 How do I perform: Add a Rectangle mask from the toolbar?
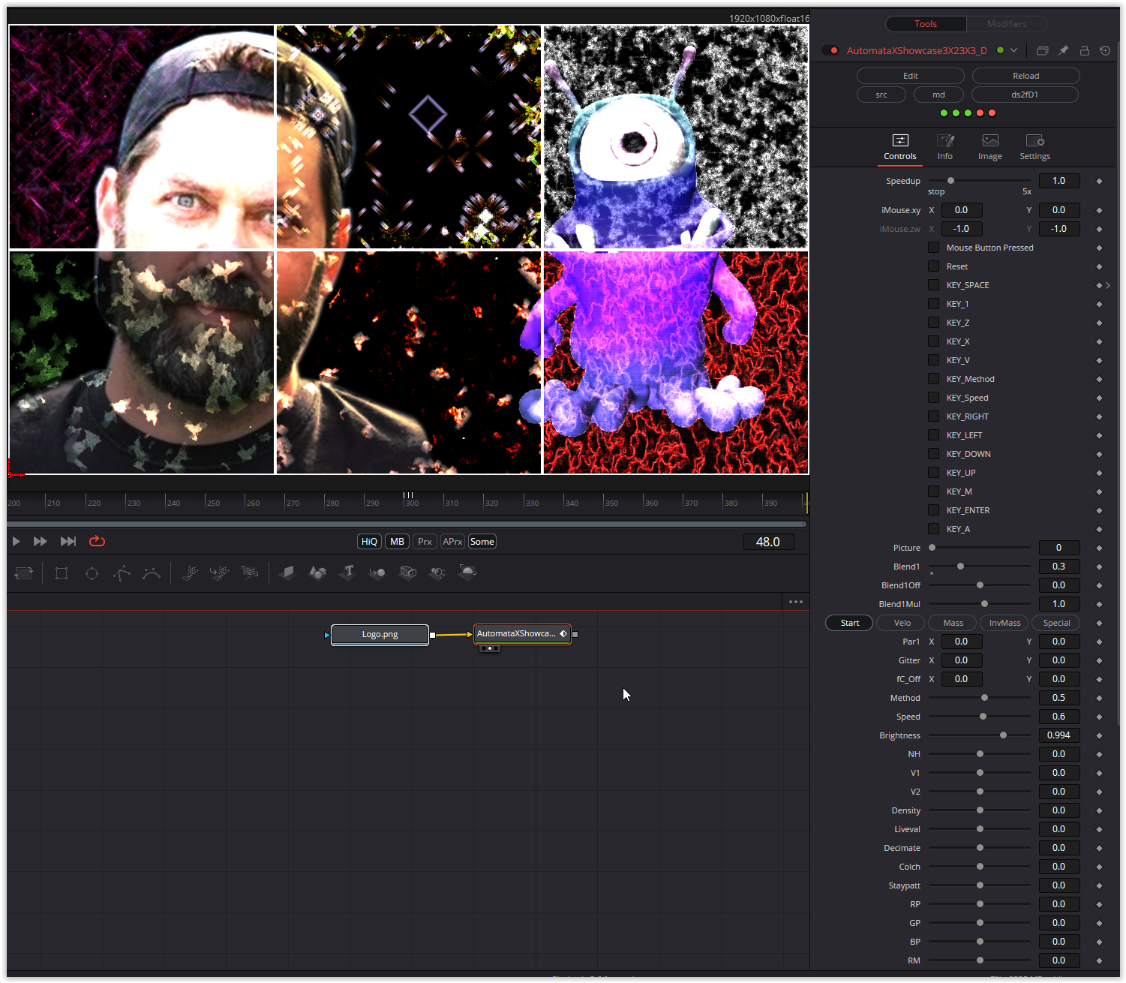coord(61,573)
